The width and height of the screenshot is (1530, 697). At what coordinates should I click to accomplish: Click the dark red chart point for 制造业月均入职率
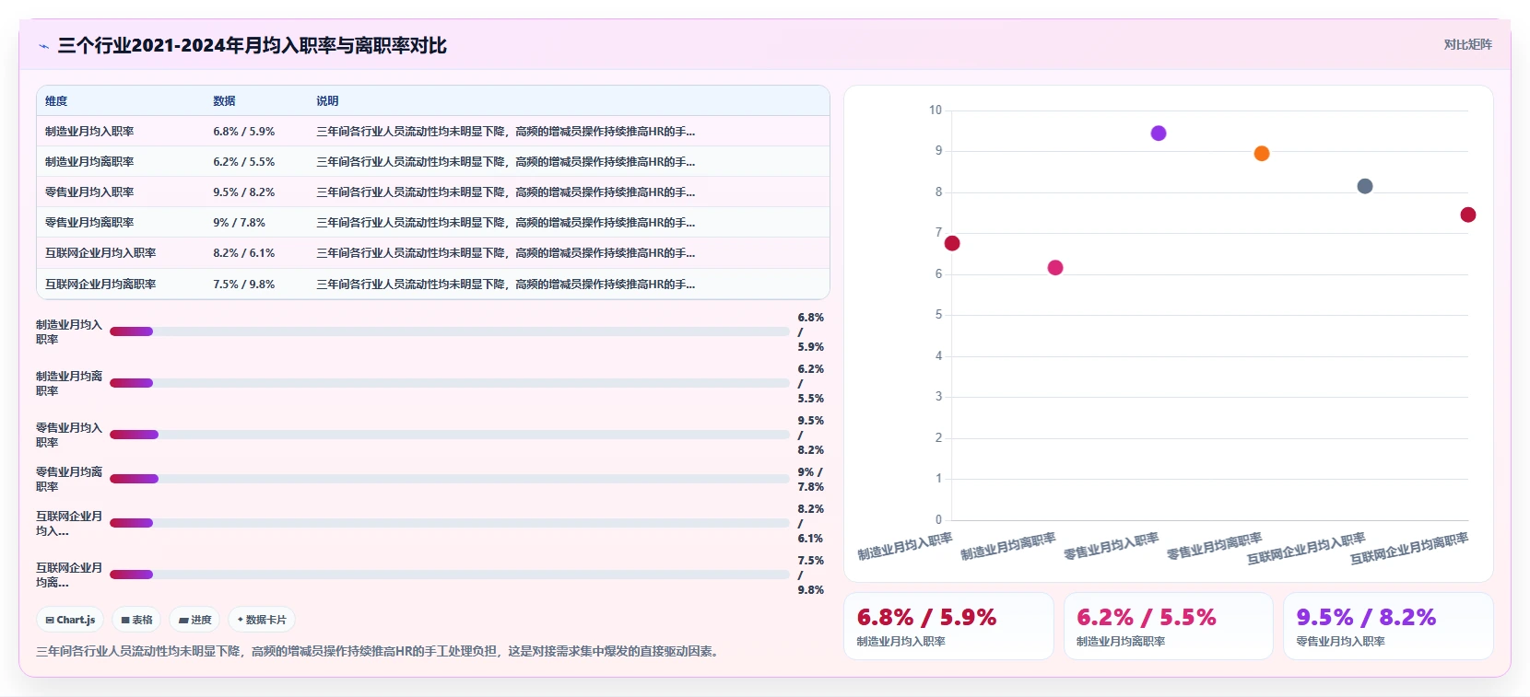(x=952, y=243)
